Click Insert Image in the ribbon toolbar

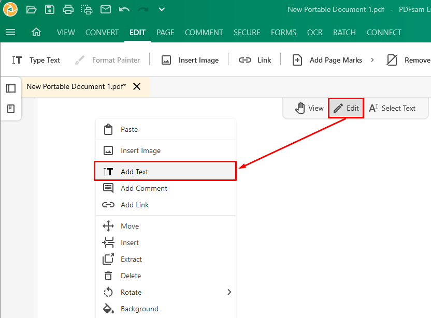click(x=190, y=60)
